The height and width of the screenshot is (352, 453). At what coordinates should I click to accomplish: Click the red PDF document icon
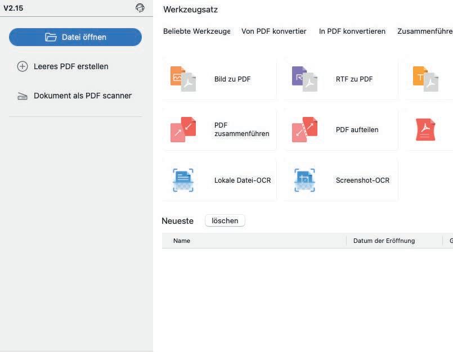click(425, 130)
